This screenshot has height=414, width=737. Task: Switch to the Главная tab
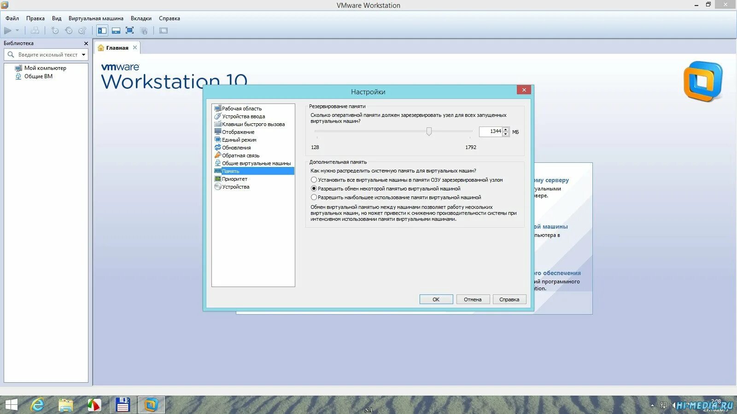(117, 48)
